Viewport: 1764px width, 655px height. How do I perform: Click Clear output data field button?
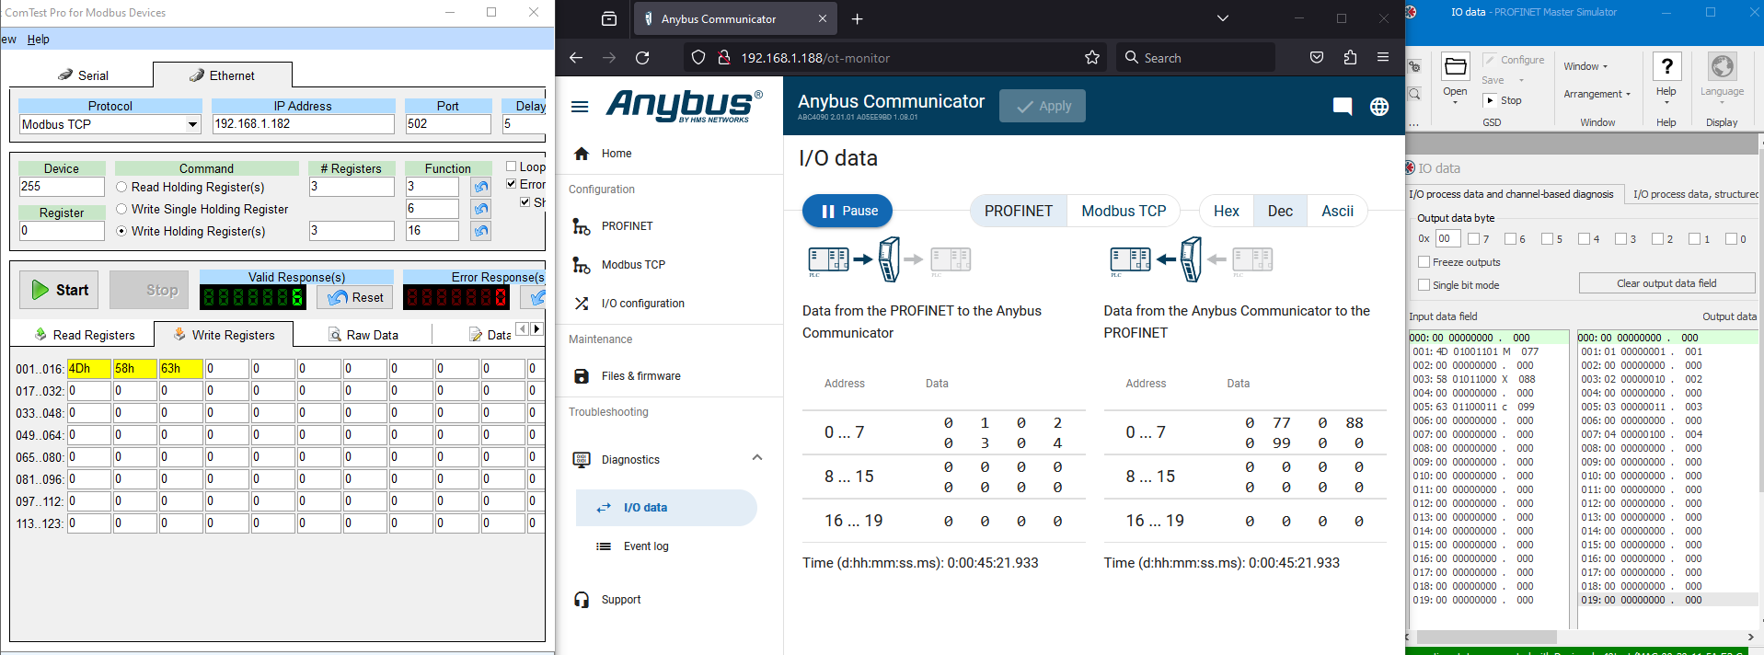click(x=1666, y=283)
